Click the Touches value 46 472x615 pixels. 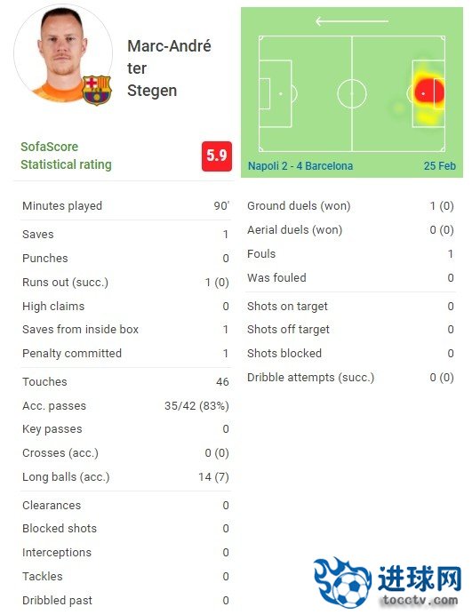click(x=222, y=381)
